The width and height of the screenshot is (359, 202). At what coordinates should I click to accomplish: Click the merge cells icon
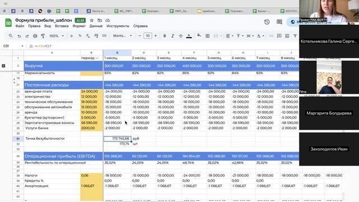[215, 36]
